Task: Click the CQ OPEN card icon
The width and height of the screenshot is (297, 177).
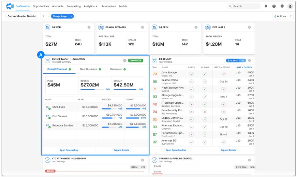Action: click(x=154, y=27)
